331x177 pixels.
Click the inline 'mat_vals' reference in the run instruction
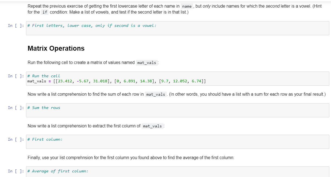coord(147,63)
